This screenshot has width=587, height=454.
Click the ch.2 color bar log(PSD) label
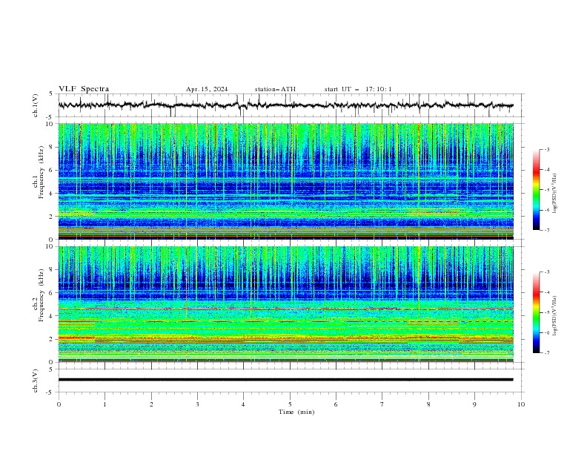(x=555, y=315)
